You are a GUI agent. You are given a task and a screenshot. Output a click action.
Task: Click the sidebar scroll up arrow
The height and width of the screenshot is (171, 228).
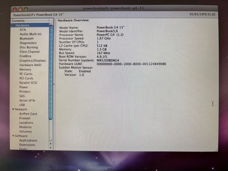[51, 144]
